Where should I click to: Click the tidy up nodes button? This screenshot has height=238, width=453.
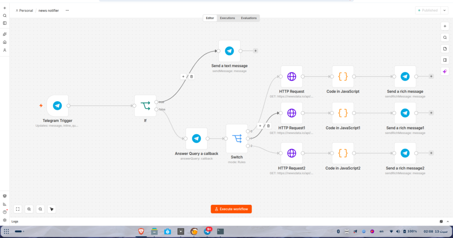pyautogui.click(x=52, y=209)
